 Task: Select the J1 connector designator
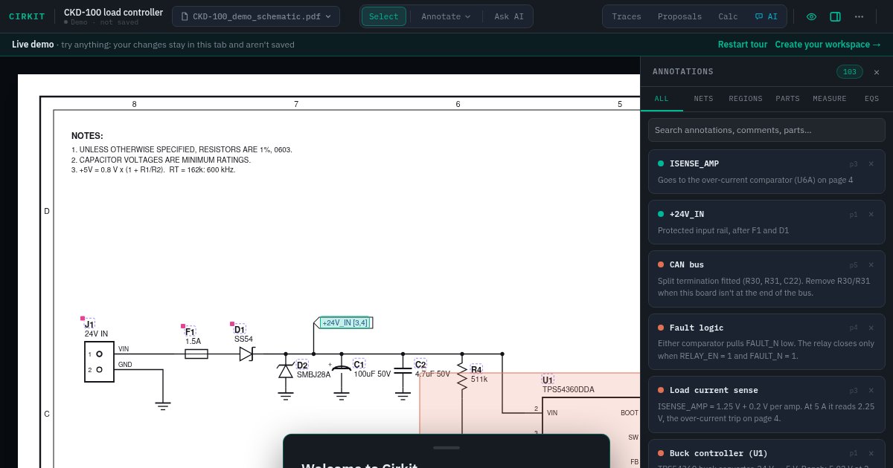pos(89,324)
